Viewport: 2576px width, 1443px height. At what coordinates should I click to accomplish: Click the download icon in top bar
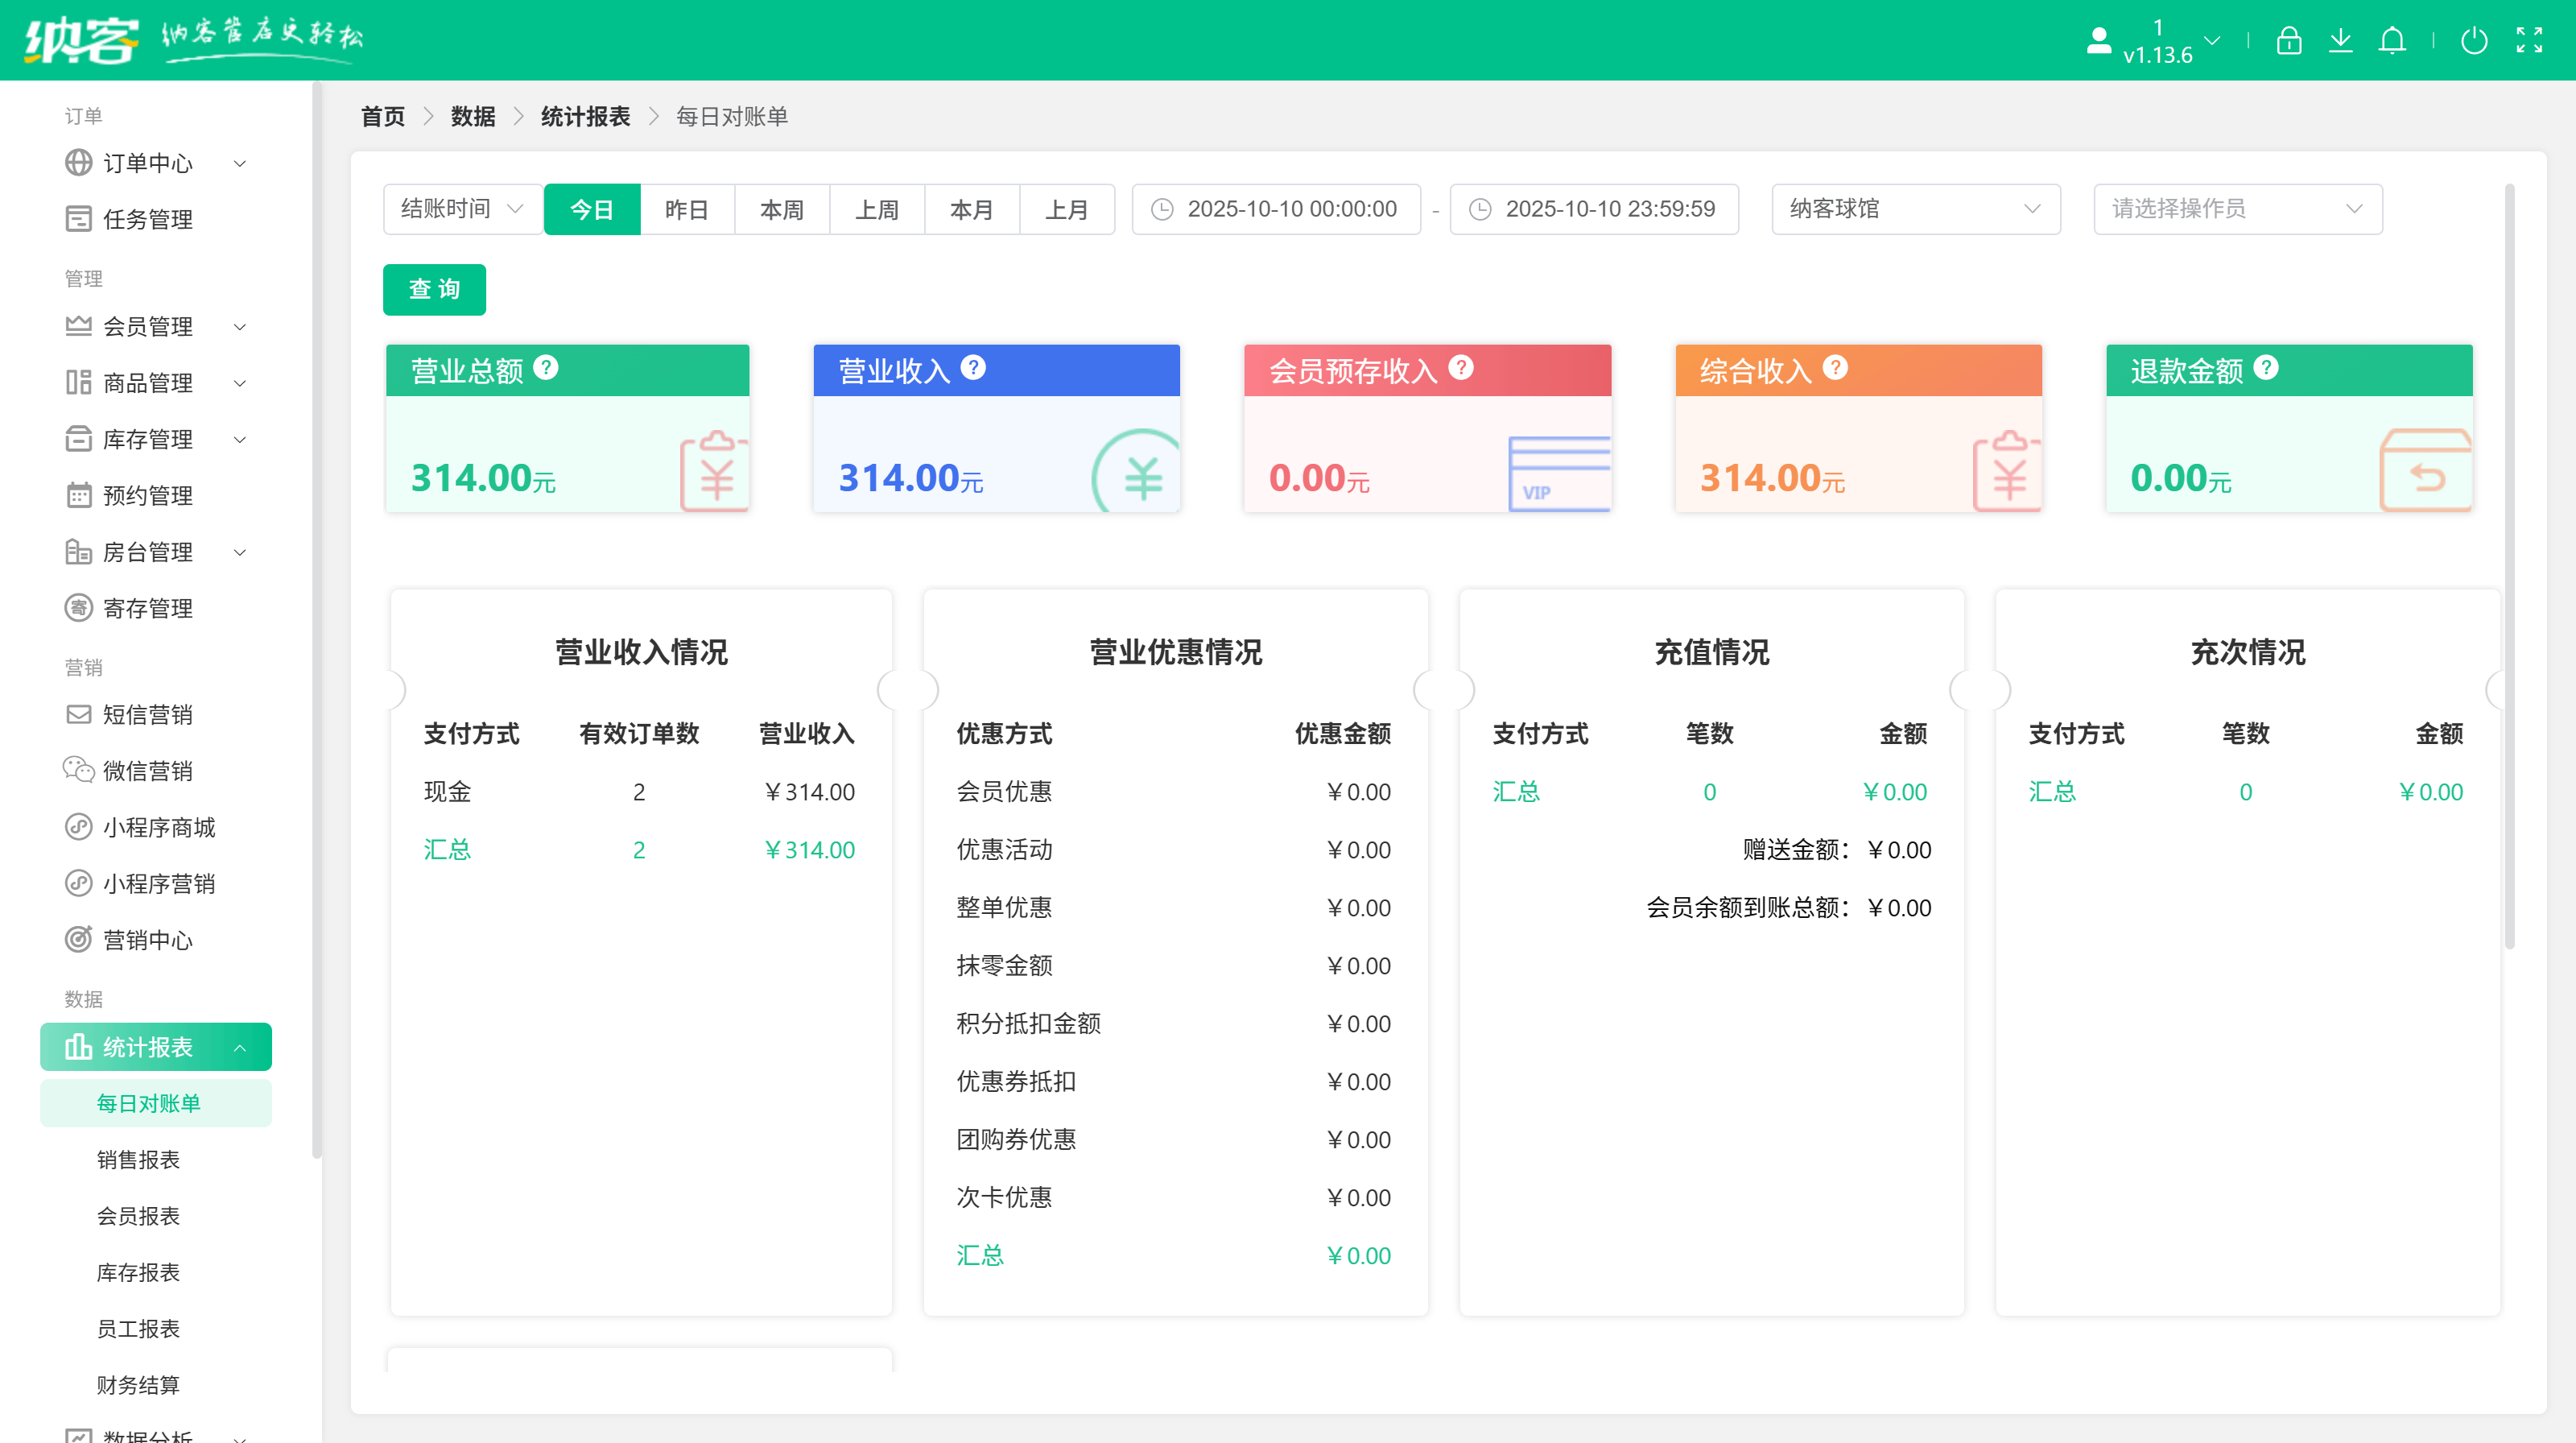tap(2341, 41)
